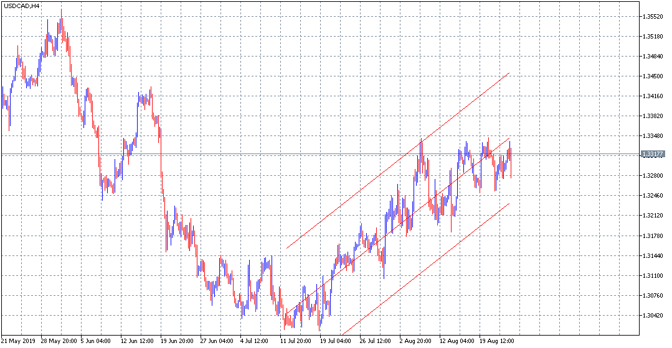672x348 pixels.
Task: Click the 1.35520 price axis label
Action: 653,17
